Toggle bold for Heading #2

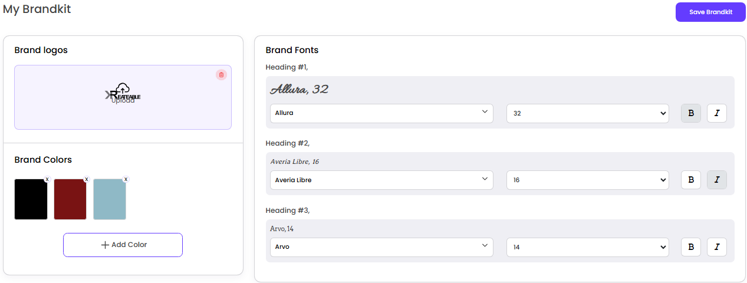pos(691,180)
